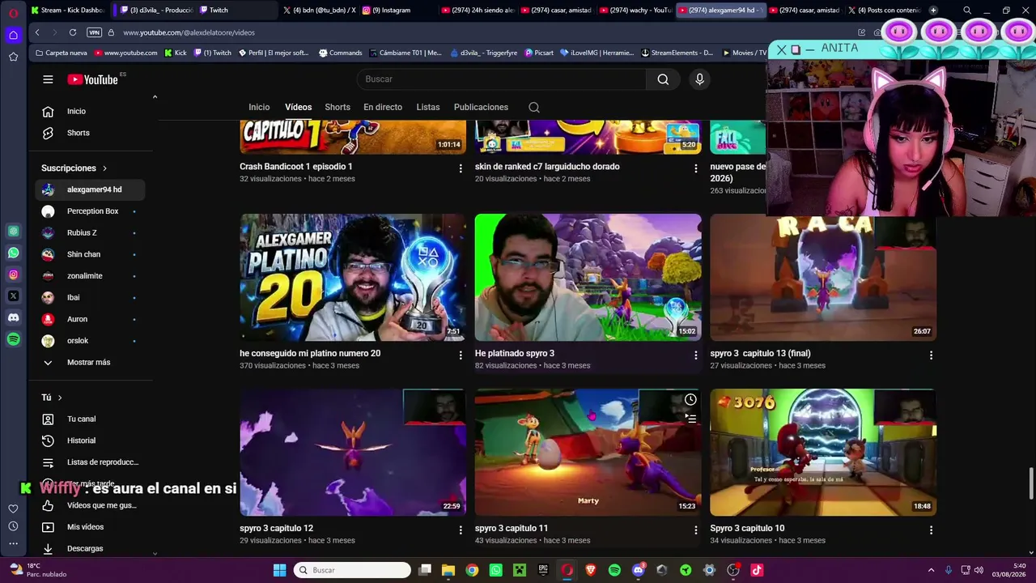Image resolution: width=1036 pixels, height=583 pixels.
Task: Open the Commands bookmark
Action: pos(340,53)
